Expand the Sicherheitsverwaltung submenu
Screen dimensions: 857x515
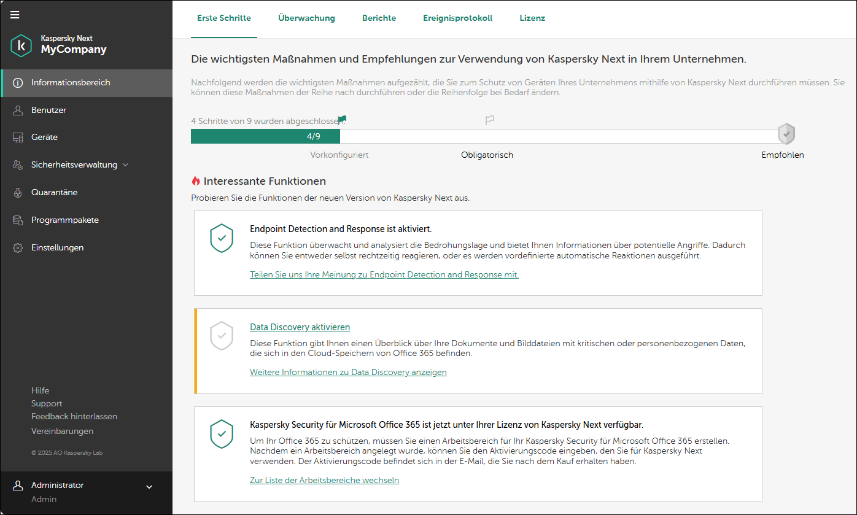[125, 165]
